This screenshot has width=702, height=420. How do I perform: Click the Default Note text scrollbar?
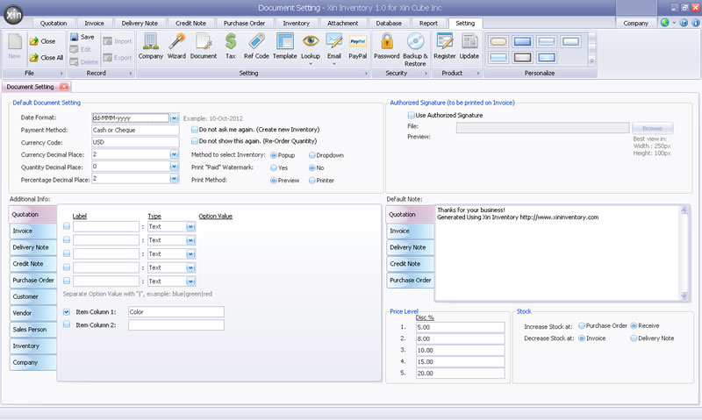pos(684,253)
